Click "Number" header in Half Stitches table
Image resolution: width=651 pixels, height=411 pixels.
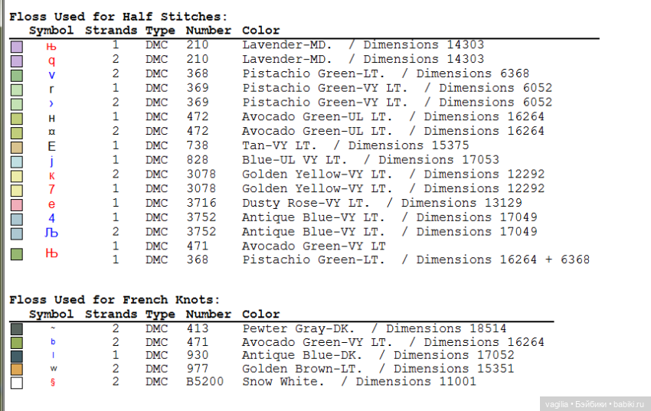click(208, 31)
